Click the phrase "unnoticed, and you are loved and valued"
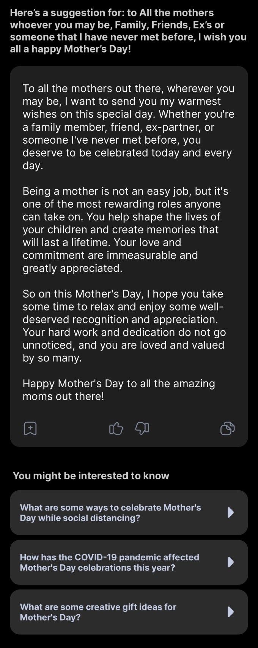The image size is (258, 648). (123, 345)
